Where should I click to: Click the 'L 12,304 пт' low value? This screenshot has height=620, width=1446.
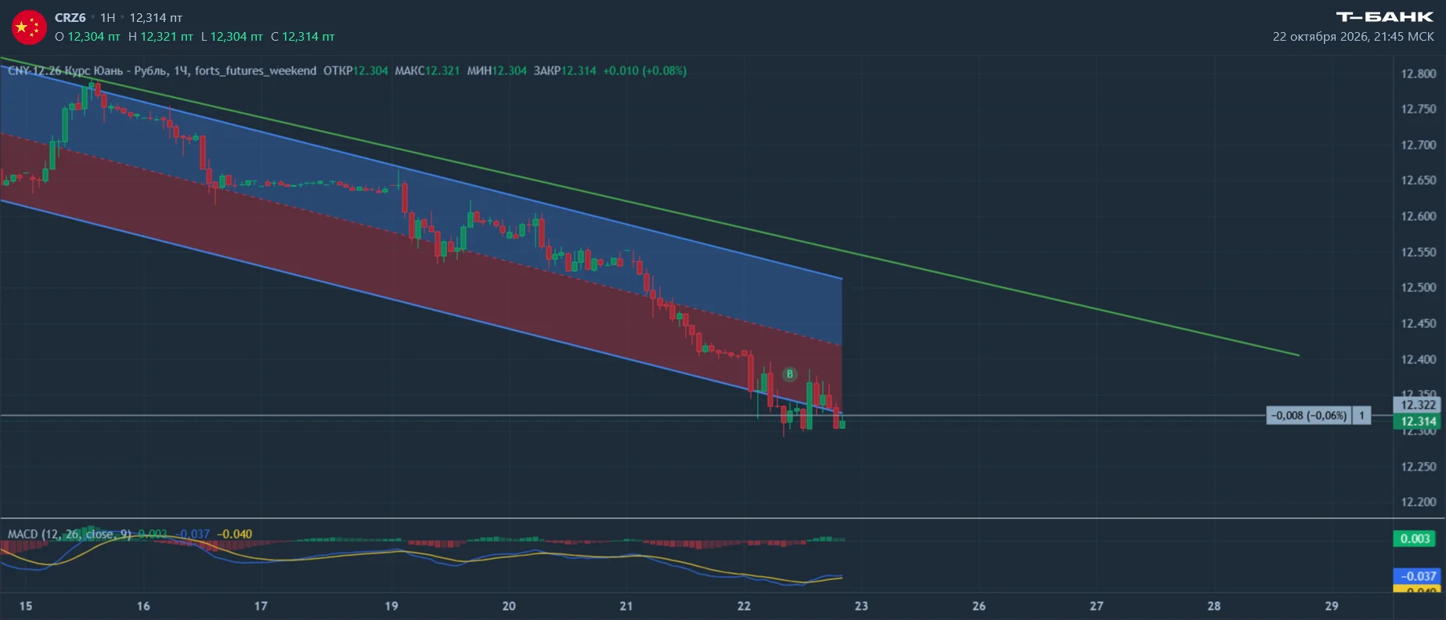click(x=232, y=37)
